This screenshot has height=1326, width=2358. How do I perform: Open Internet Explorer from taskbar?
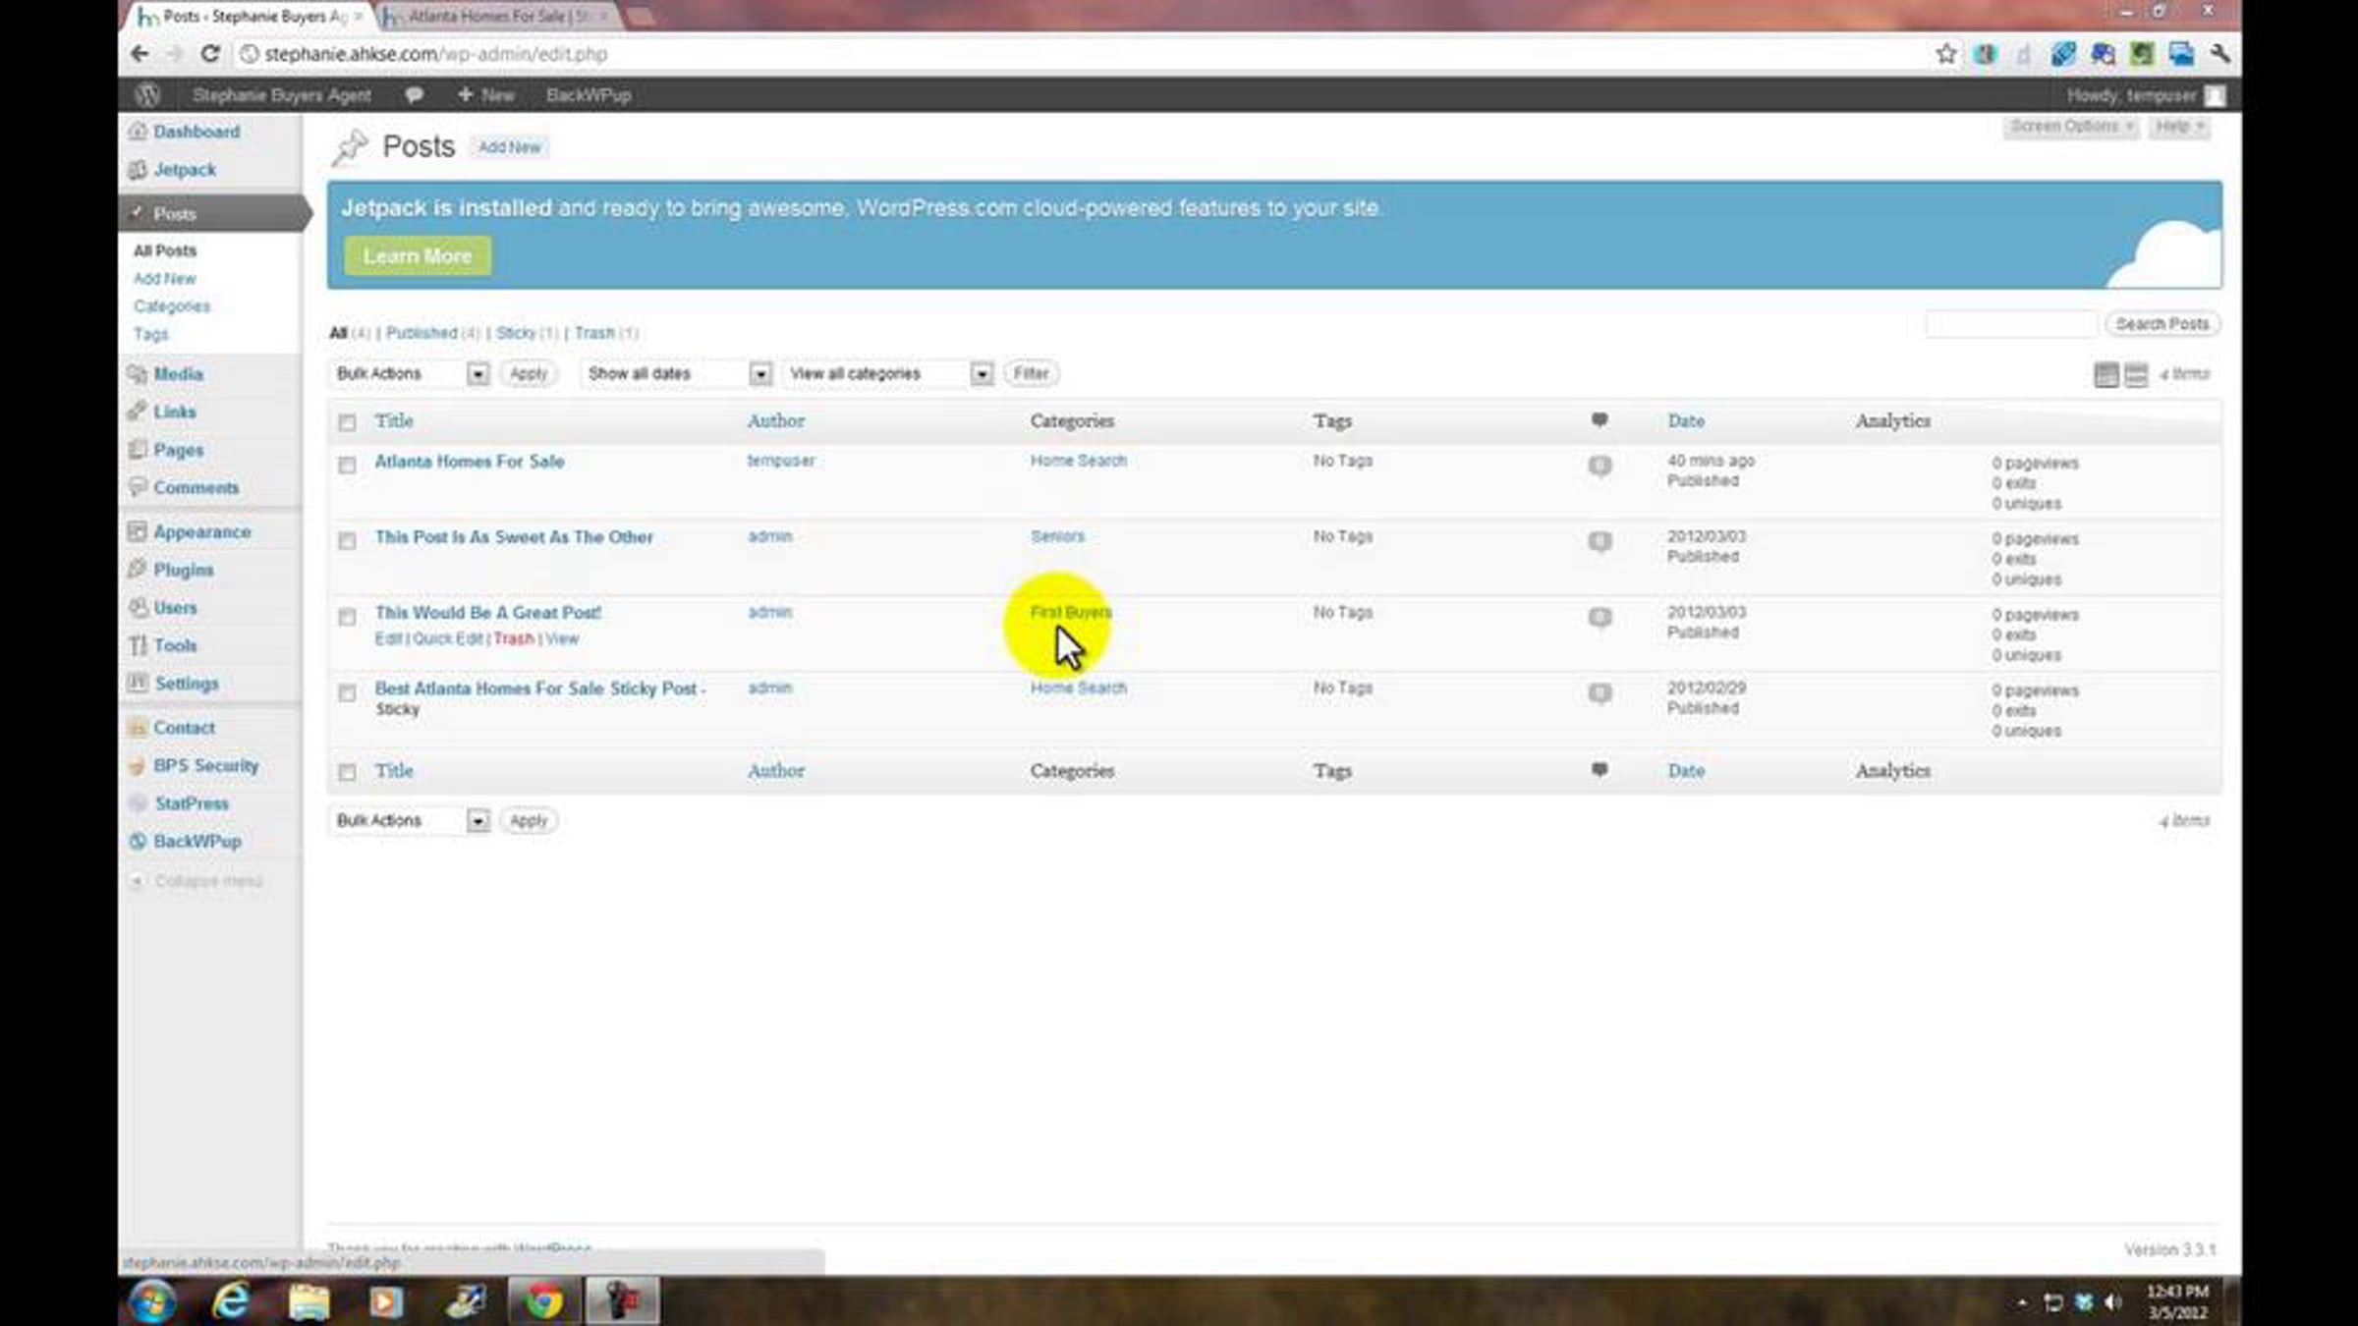[231, 1301]
